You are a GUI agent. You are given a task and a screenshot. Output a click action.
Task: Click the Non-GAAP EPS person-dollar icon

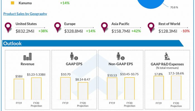click(121, 57)
